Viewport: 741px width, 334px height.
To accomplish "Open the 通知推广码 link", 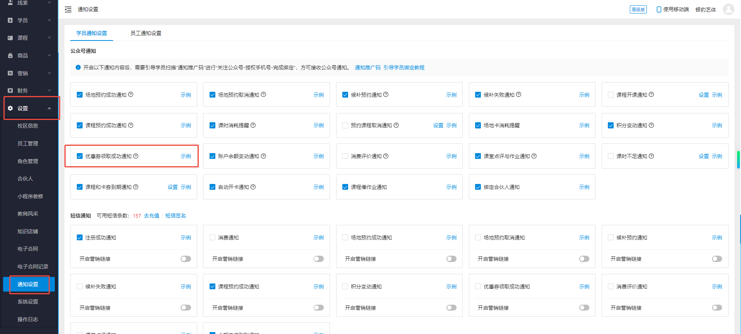I will [367, 67].
